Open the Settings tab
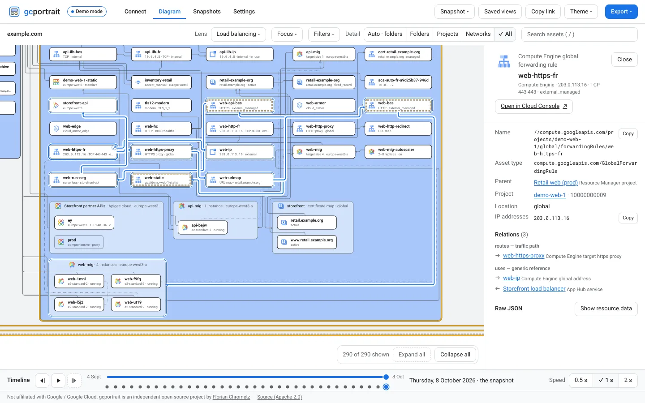The image size is (645, 403). 244,12
